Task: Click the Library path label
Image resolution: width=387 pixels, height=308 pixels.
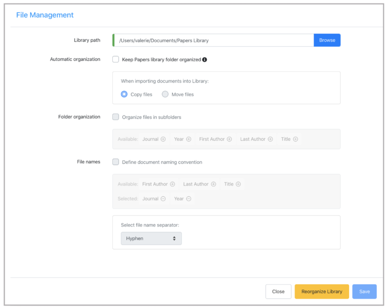Action: 87,40
